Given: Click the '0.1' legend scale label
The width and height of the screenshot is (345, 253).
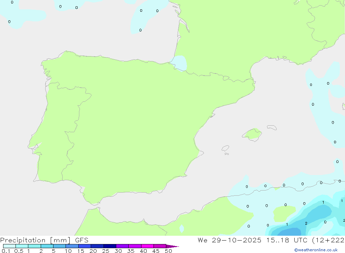Looking at the screenshot, I should click(6, 251).
